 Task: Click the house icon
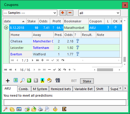tap(49, 80)
